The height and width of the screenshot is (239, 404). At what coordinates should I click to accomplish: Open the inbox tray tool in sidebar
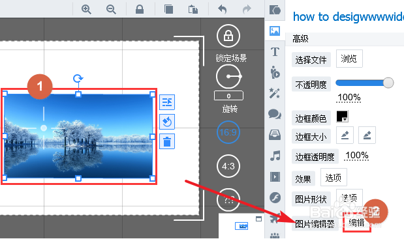click(x=275, y=135)
